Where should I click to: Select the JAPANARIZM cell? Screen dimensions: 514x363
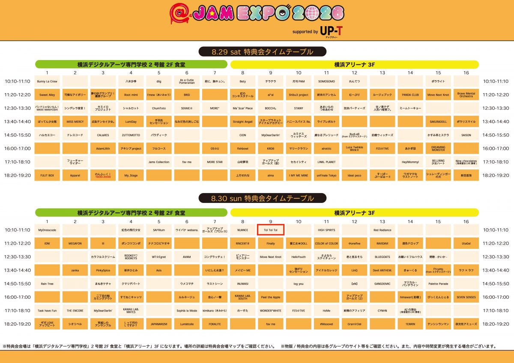click(159, 324)
